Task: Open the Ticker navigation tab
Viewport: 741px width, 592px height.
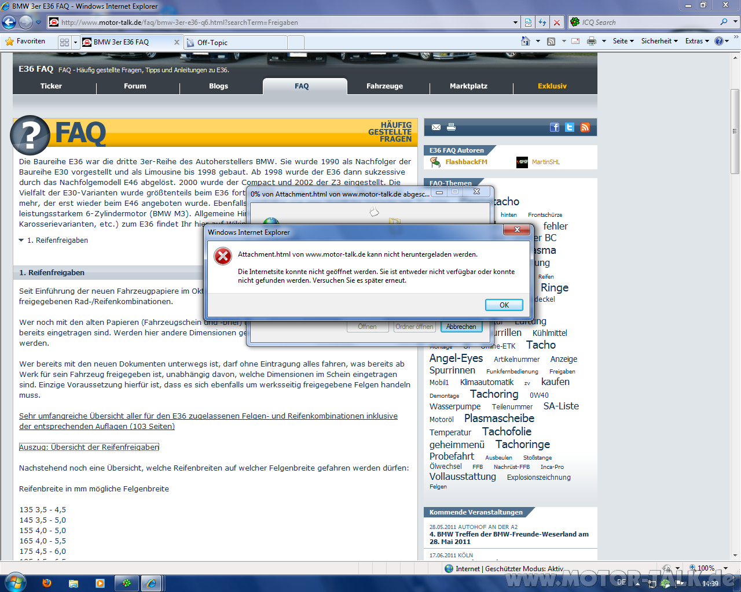Action: [51, 86]
